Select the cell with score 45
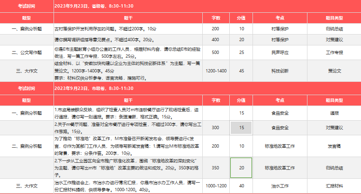The width and height of the screenshot is (361, 194). pyautogui.click(x=242, y=71)
